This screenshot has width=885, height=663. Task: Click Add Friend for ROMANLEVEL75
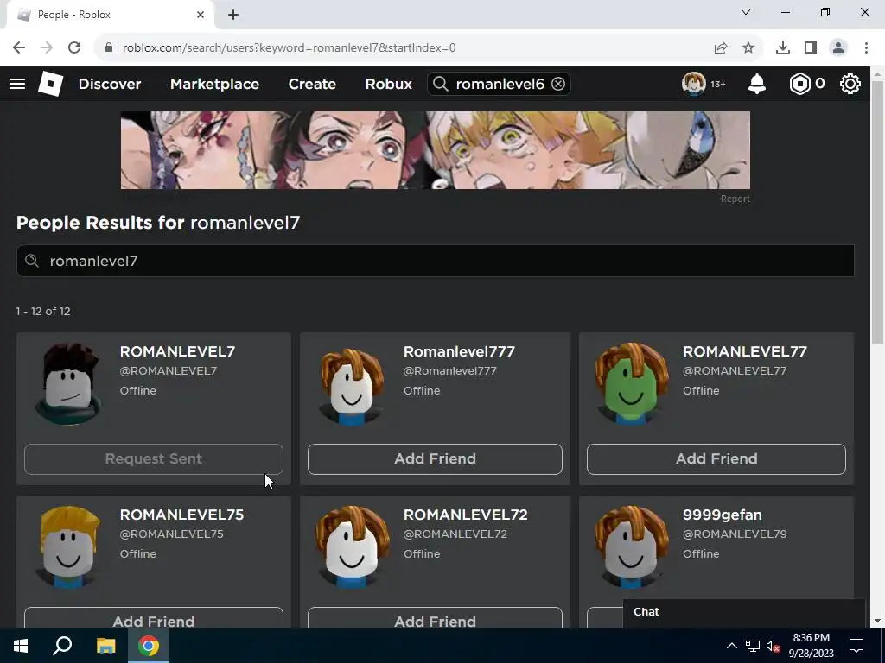click(154, 618)
